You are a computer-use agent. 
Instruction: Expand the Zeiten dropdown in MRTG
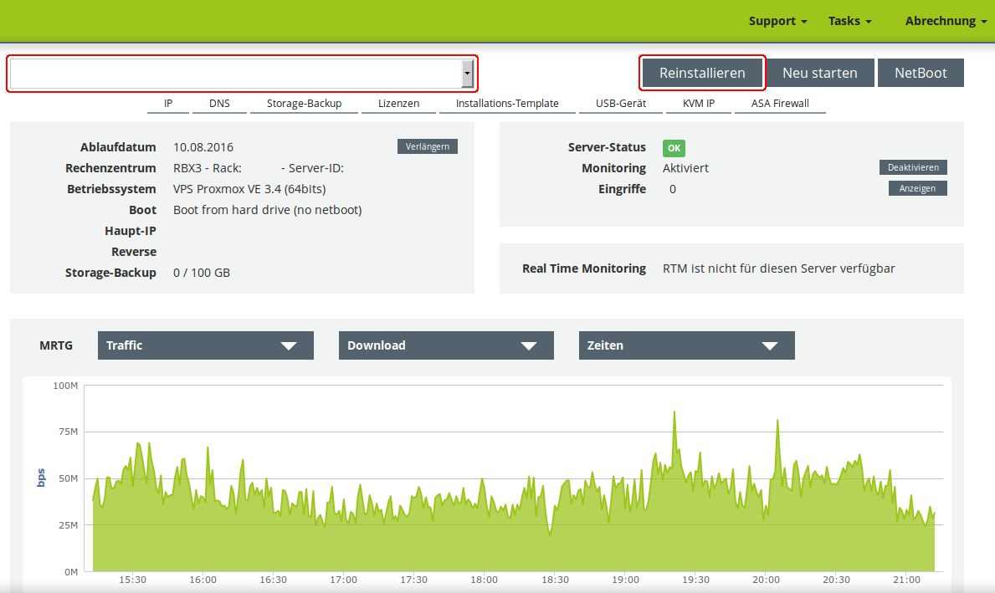click(x=686, y=345)
